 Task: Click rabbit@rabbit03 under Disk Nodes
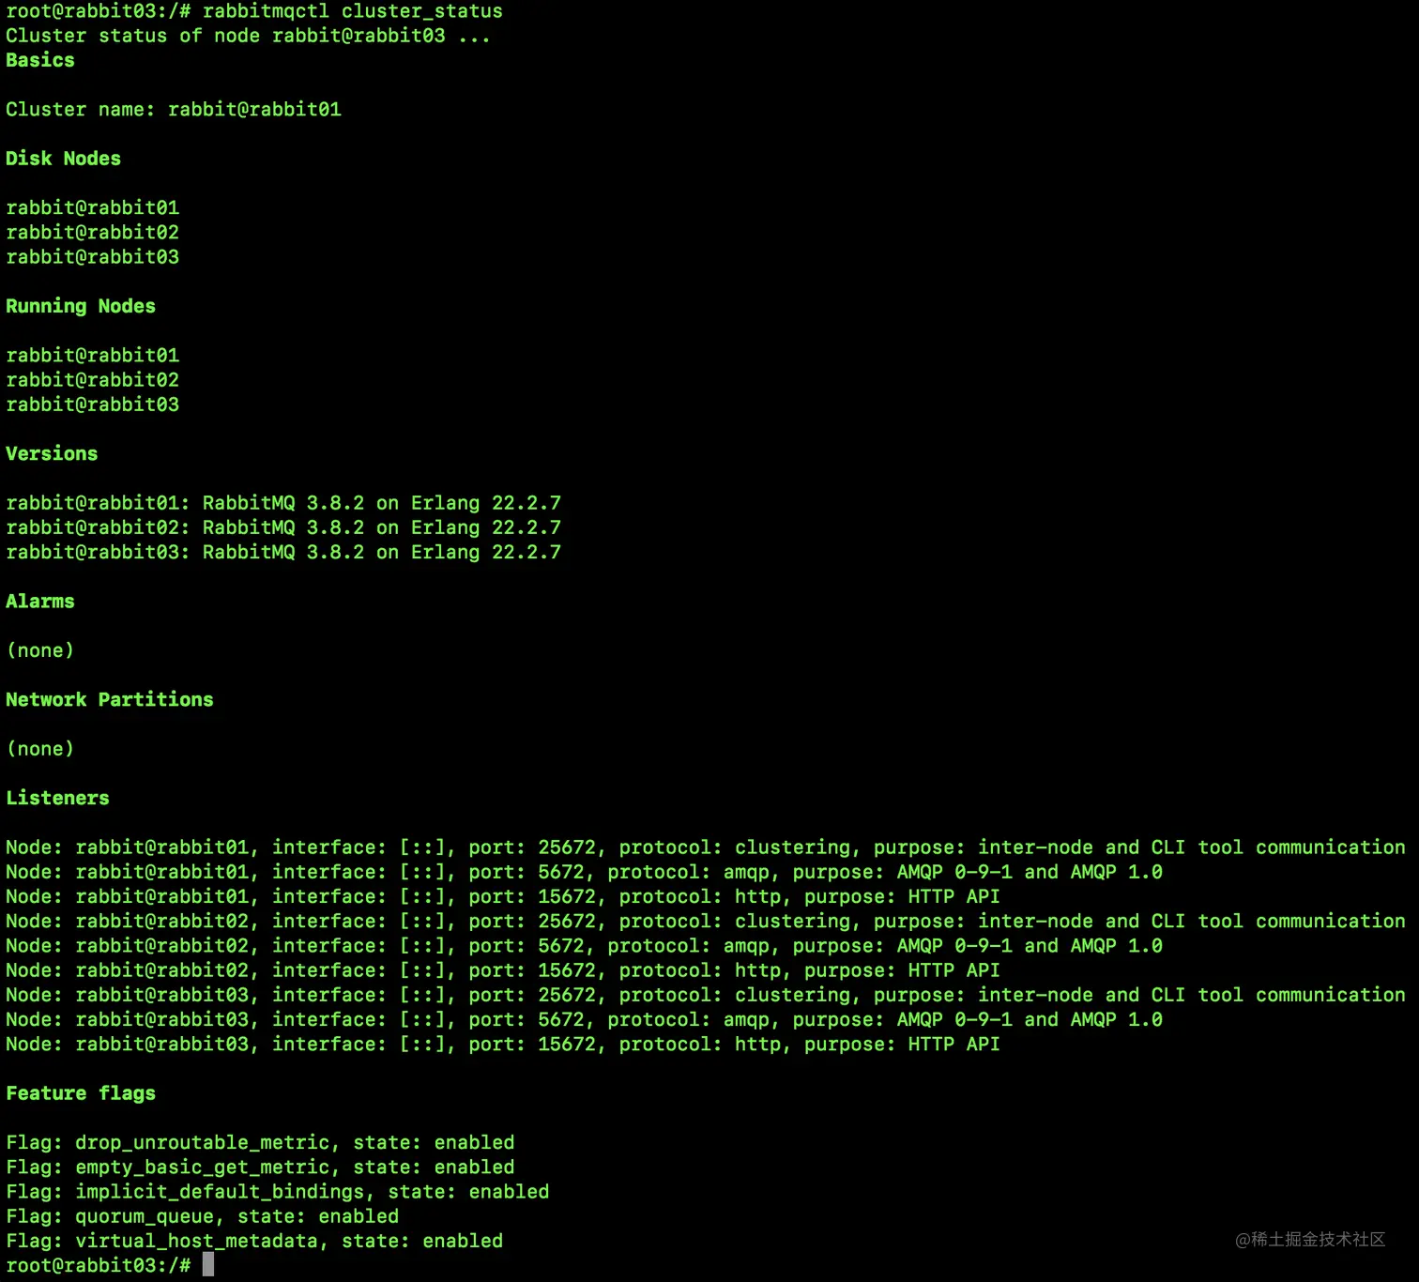(93, 257)
